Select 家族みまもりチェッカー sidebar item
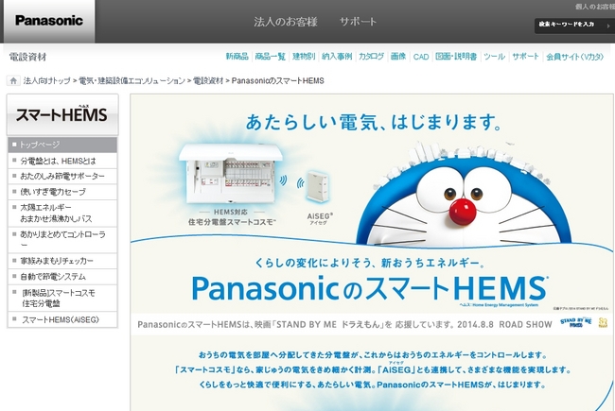Screen dimensions: 615x411 click(x=62, y=261)
